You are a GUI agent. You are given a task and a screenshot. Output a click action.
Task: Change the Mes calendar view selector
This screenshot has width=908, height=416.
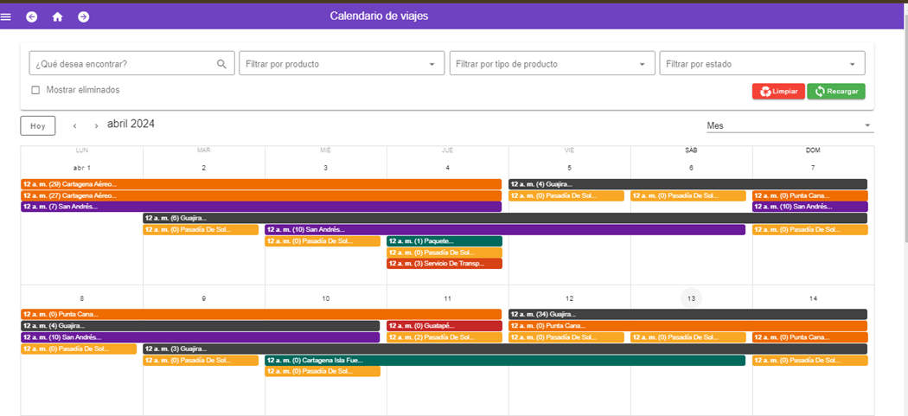click(789, 126)
